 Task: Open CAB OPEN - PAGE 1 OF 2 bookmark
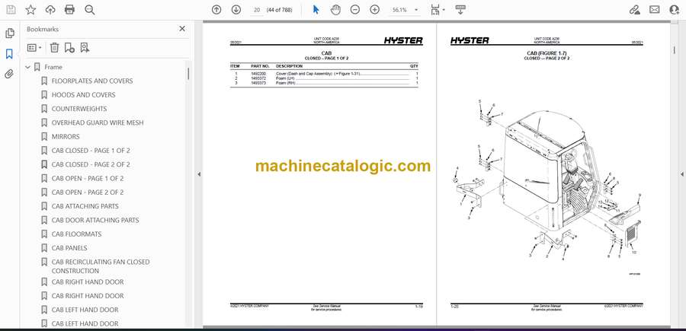(x=88, y=179)
